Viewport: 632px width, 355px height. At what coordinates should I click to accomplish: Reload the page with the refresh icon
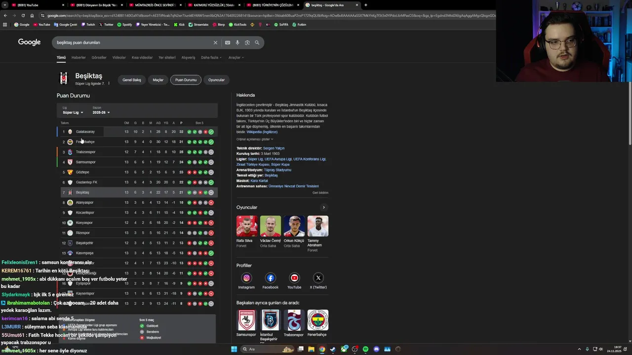pyautogui.click(x=23, y=15)
